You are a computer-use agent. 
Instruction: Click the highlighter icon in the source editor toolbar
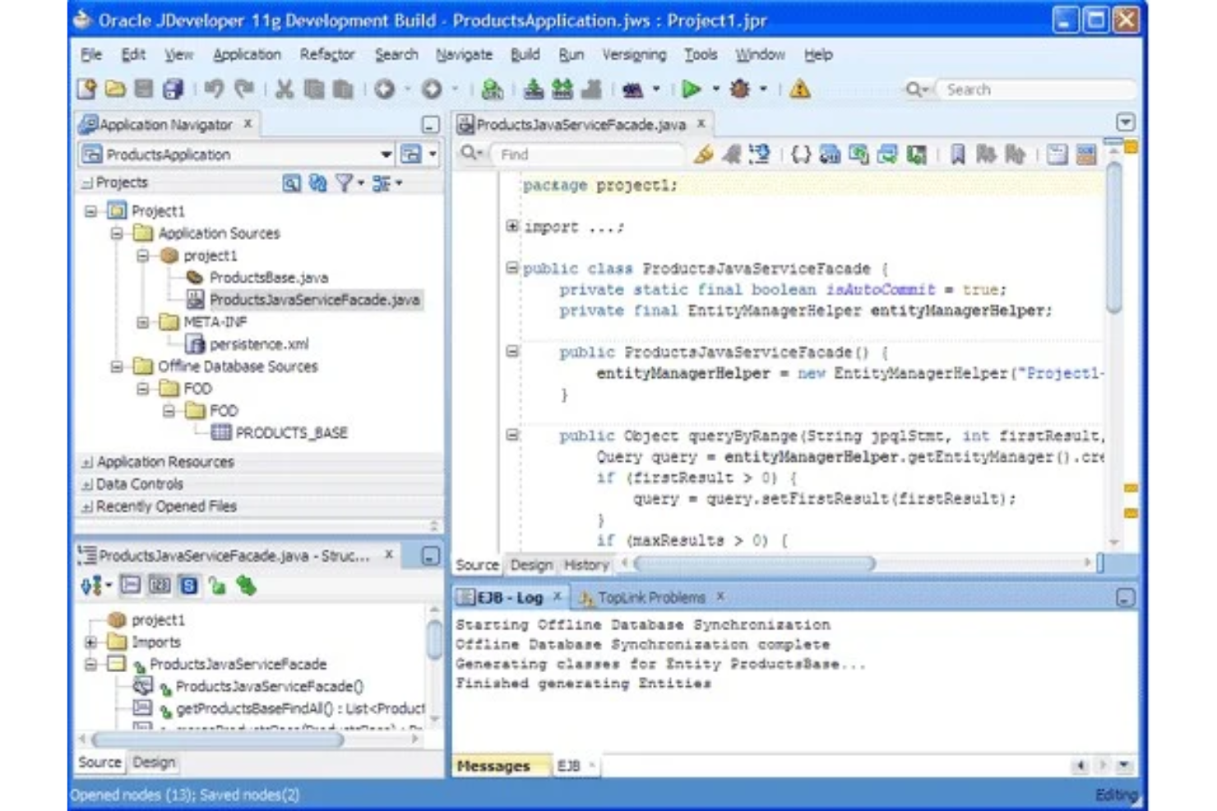705,154
